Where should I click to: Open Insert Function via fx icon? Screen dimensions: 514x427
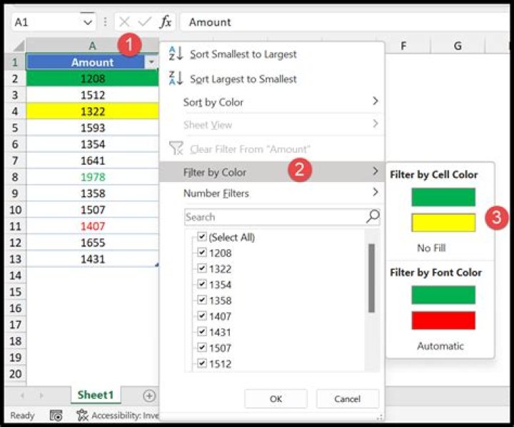(x=166, y=22)
